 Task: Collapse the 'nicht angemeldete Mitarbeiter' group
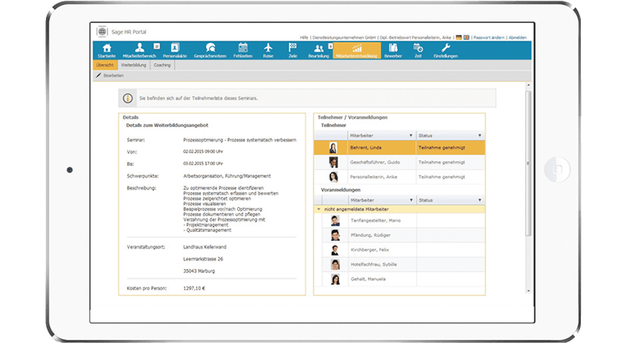(319, 209)
